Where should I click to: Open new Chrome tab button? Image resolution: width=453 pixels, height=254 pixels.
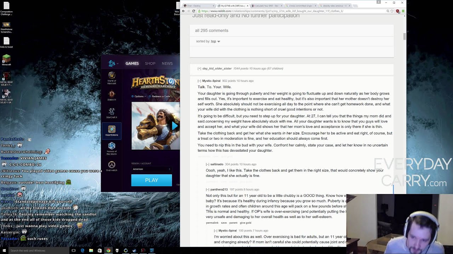pos(355,6)
